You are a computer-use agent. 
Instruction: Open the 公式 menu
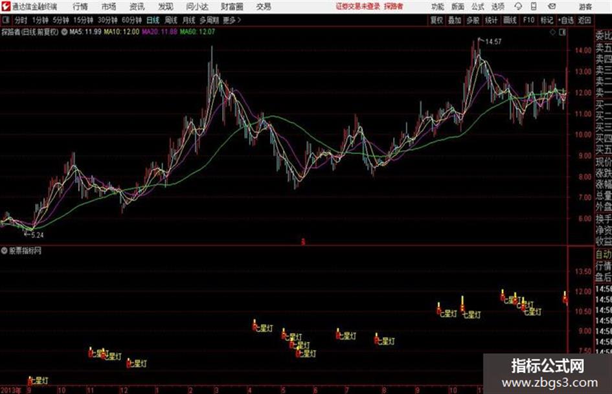click(478, 6)
